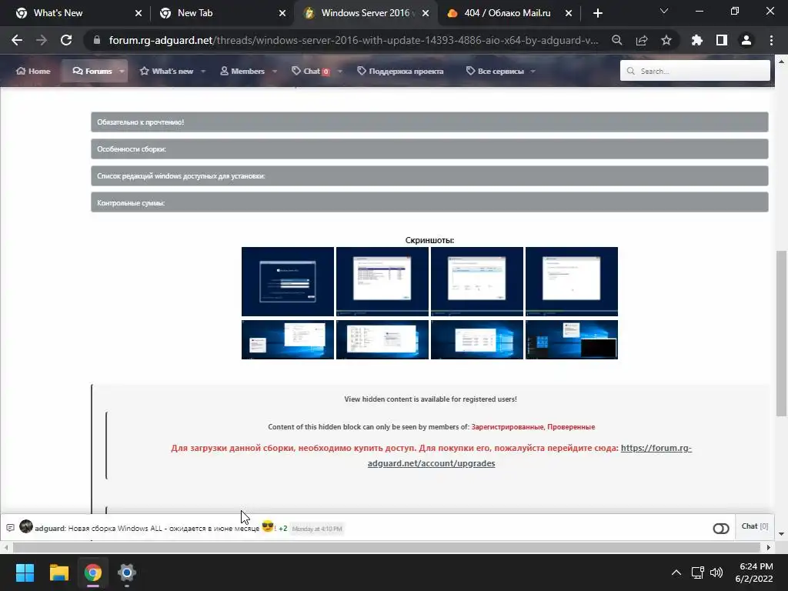Click the chat message icon at bar start
The height and width of the screenshot is (591, 788).
pyautogui.click(x=10, y=528)
